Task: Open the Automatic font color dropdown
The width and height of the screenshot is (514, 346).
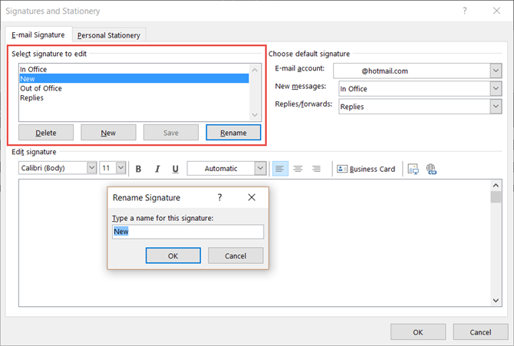Action: click(260, 168)
